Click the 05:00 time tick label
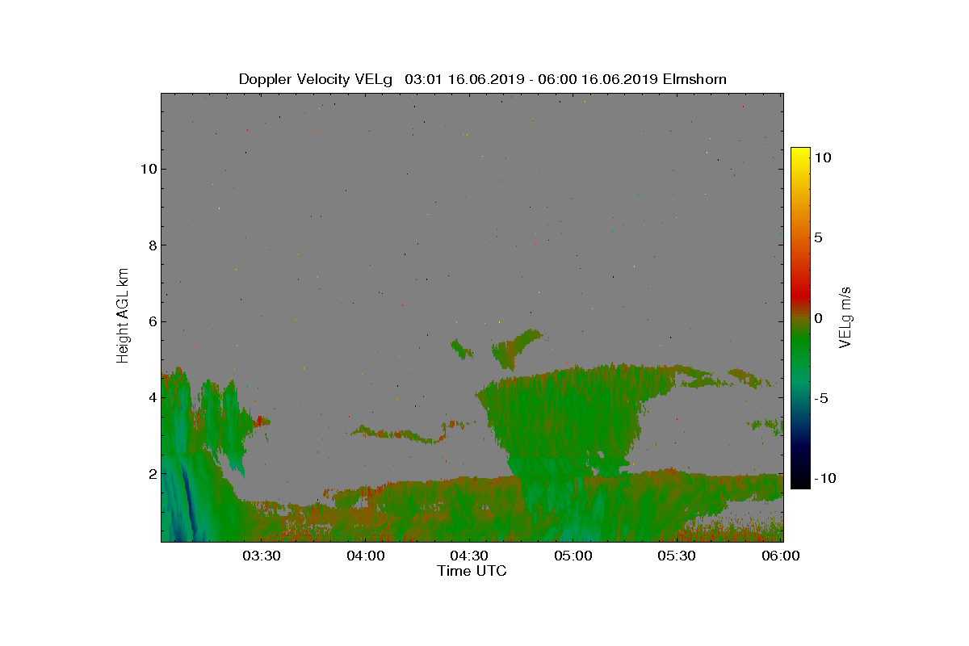Viewport: 969px width, 646px height. 573,556
